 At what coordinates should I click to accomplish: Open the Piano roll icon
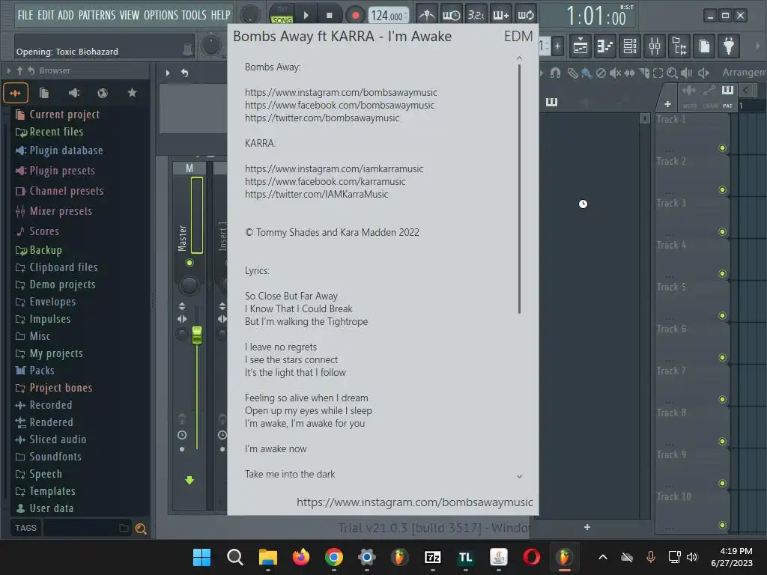[x=605, y=46]
